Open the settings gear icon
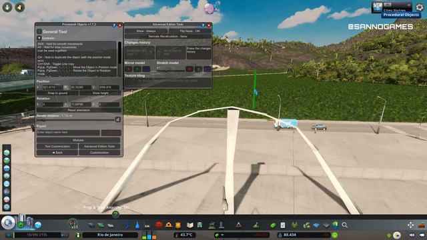 pyautogui.click(x=420, y=7)
